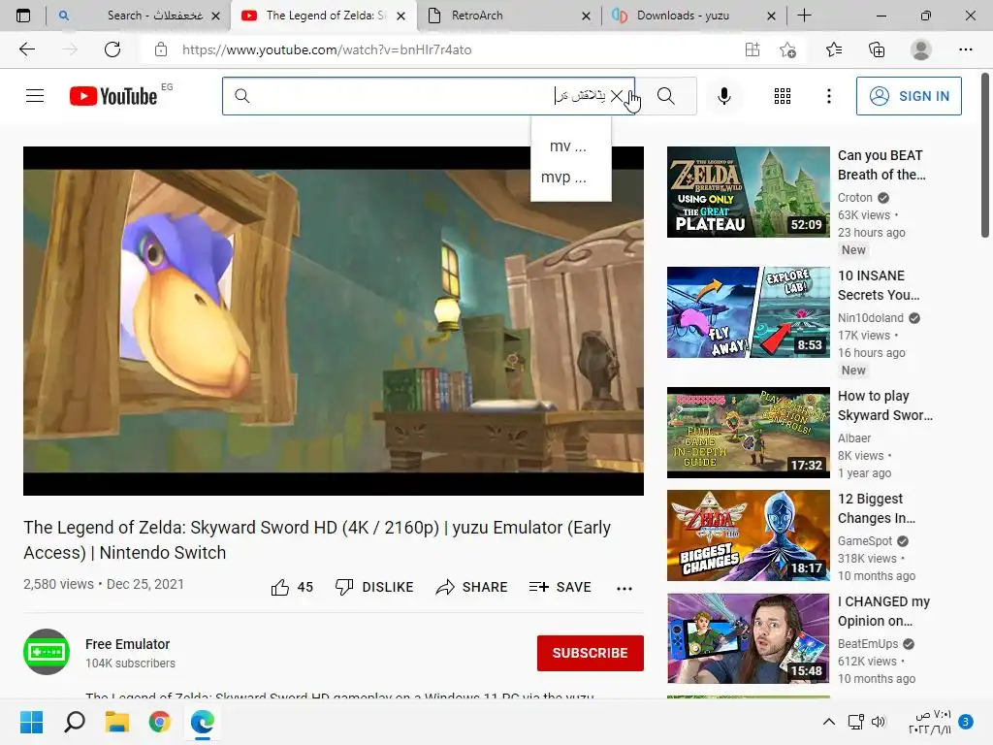Go back with browser back arrow
Viewport: 993px width, 745px height.
pos(26,49)
